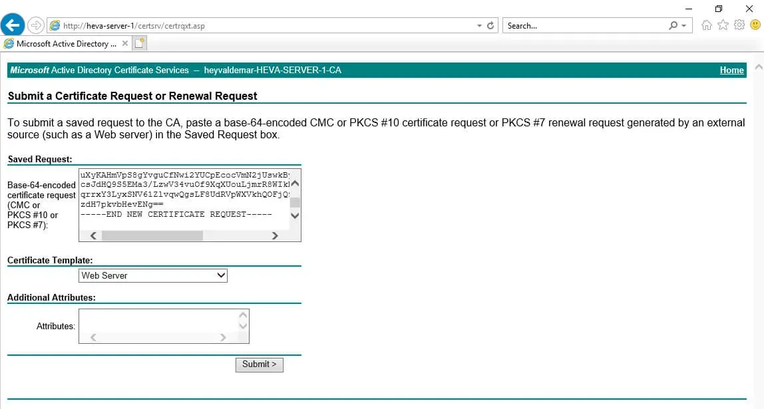Close the Microsoft Active Directory tab
Screen dimensions: 764x409
pyautogui.click(x=124, y=43)
